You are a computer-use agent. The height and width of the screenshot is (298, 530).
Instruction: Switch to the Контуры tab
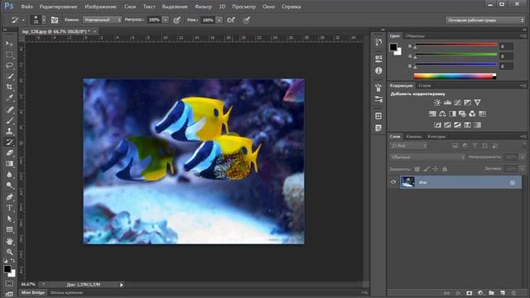click(x=436, y=137)
